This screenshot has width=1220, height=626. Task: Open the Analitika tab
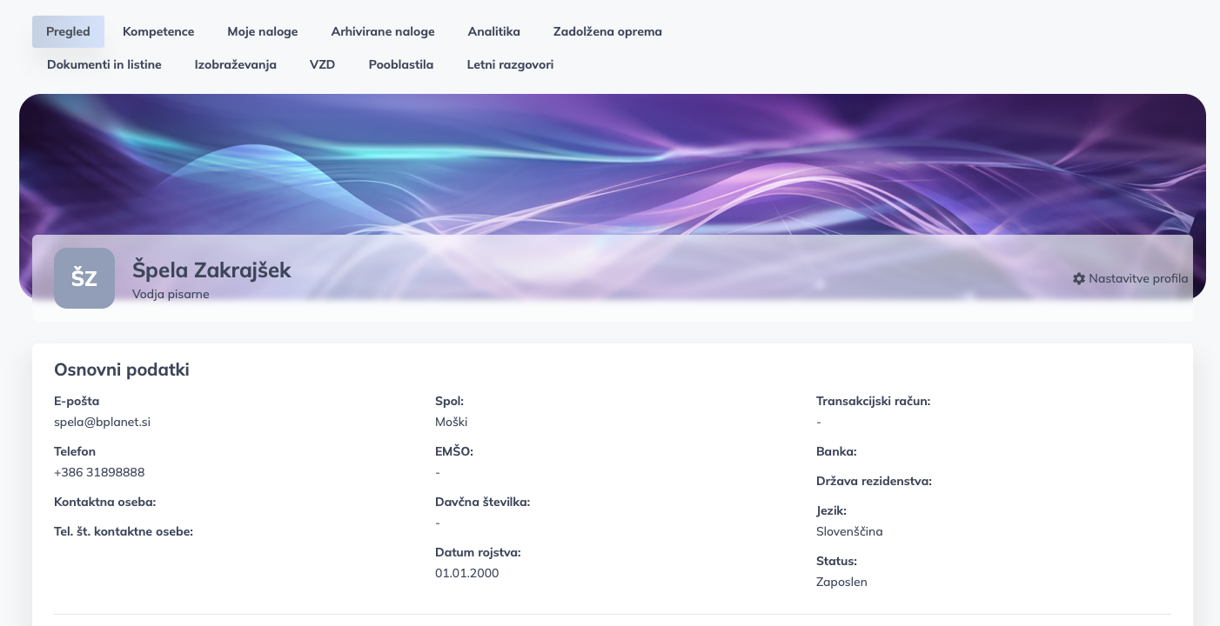pyautogui.click(x=493, y=31)
